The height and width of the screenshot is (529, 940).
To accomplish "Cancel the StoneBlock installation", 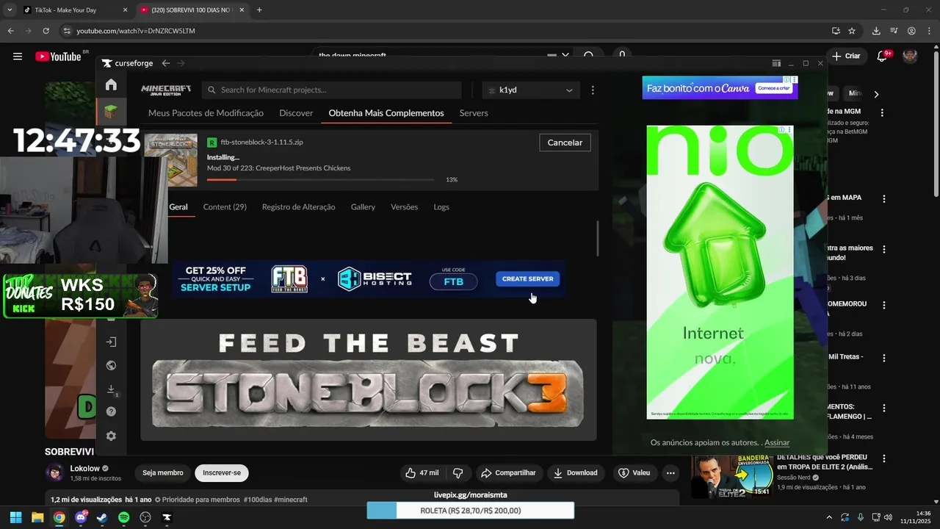I will click(x=565, y=143).
